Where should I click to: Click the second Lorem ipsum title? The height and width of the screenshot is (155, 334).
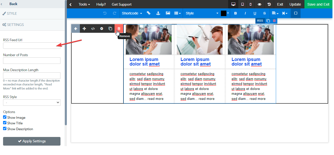(x=196, y=62)
